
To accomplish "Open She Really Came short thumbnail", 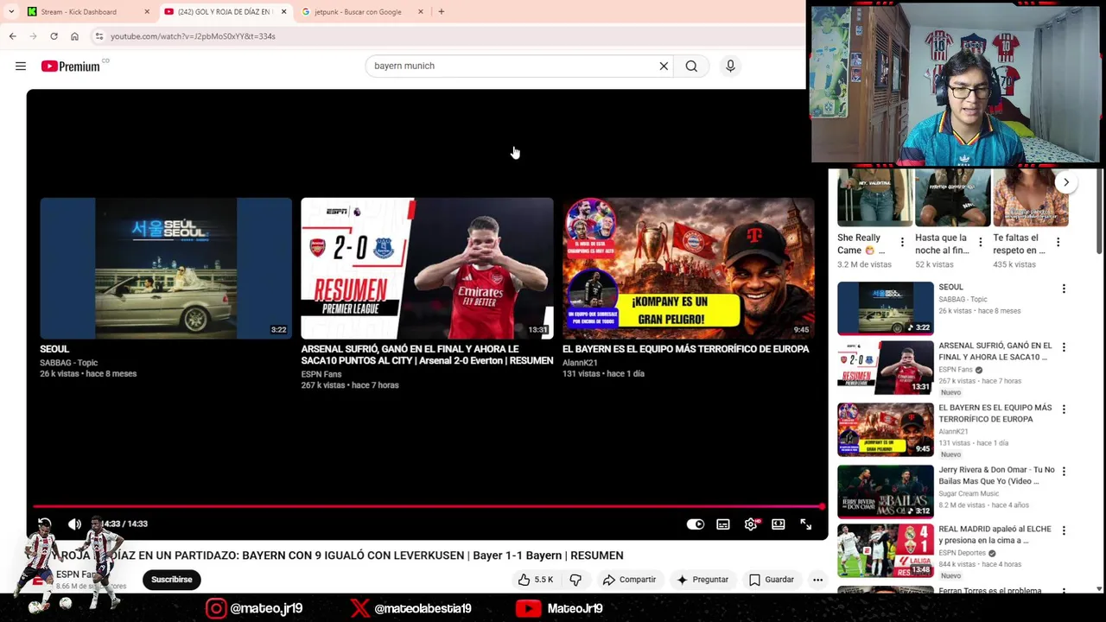I will [874, 198].
